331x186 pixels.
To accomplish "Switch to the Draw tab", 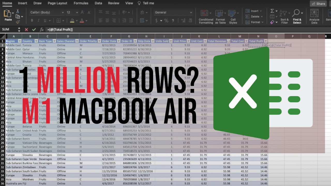I will 37,3.
